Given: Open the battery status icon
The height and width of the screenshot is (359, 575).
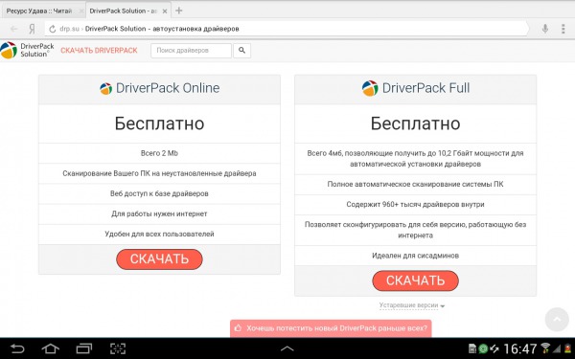Looking at the screenshot, I should (x=567, y=348).
